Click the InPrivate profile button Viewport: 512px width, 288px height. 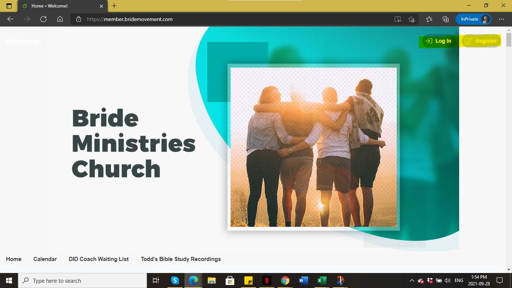pos(473,19)
